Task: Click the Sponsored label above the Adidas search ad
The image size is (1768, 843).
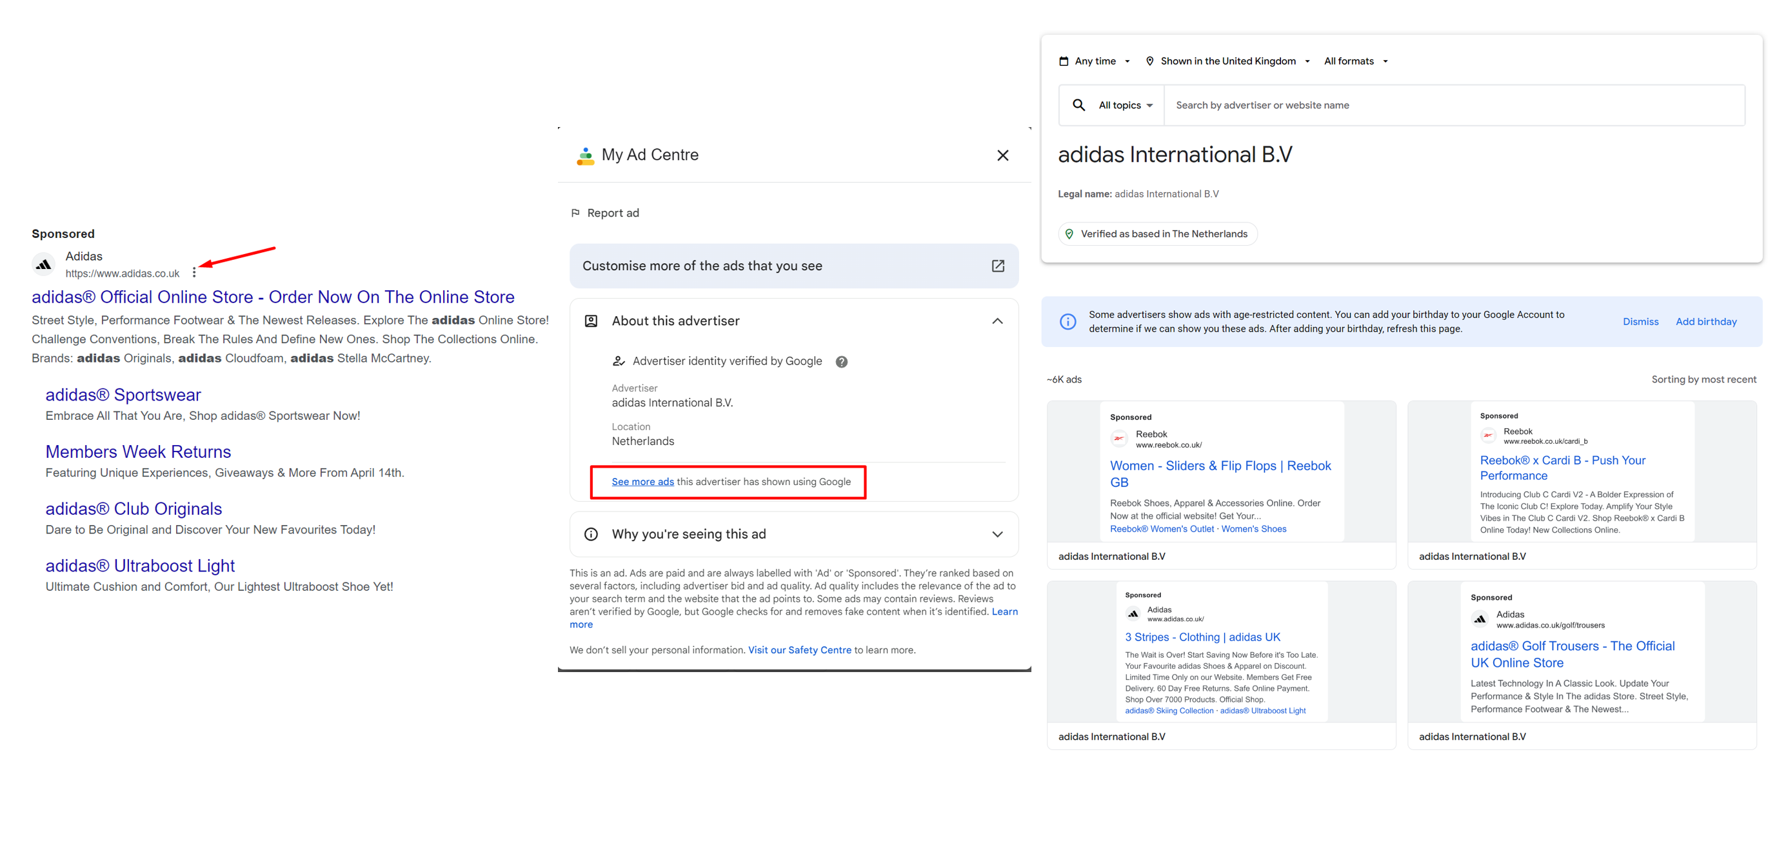Action: [63, 234]
